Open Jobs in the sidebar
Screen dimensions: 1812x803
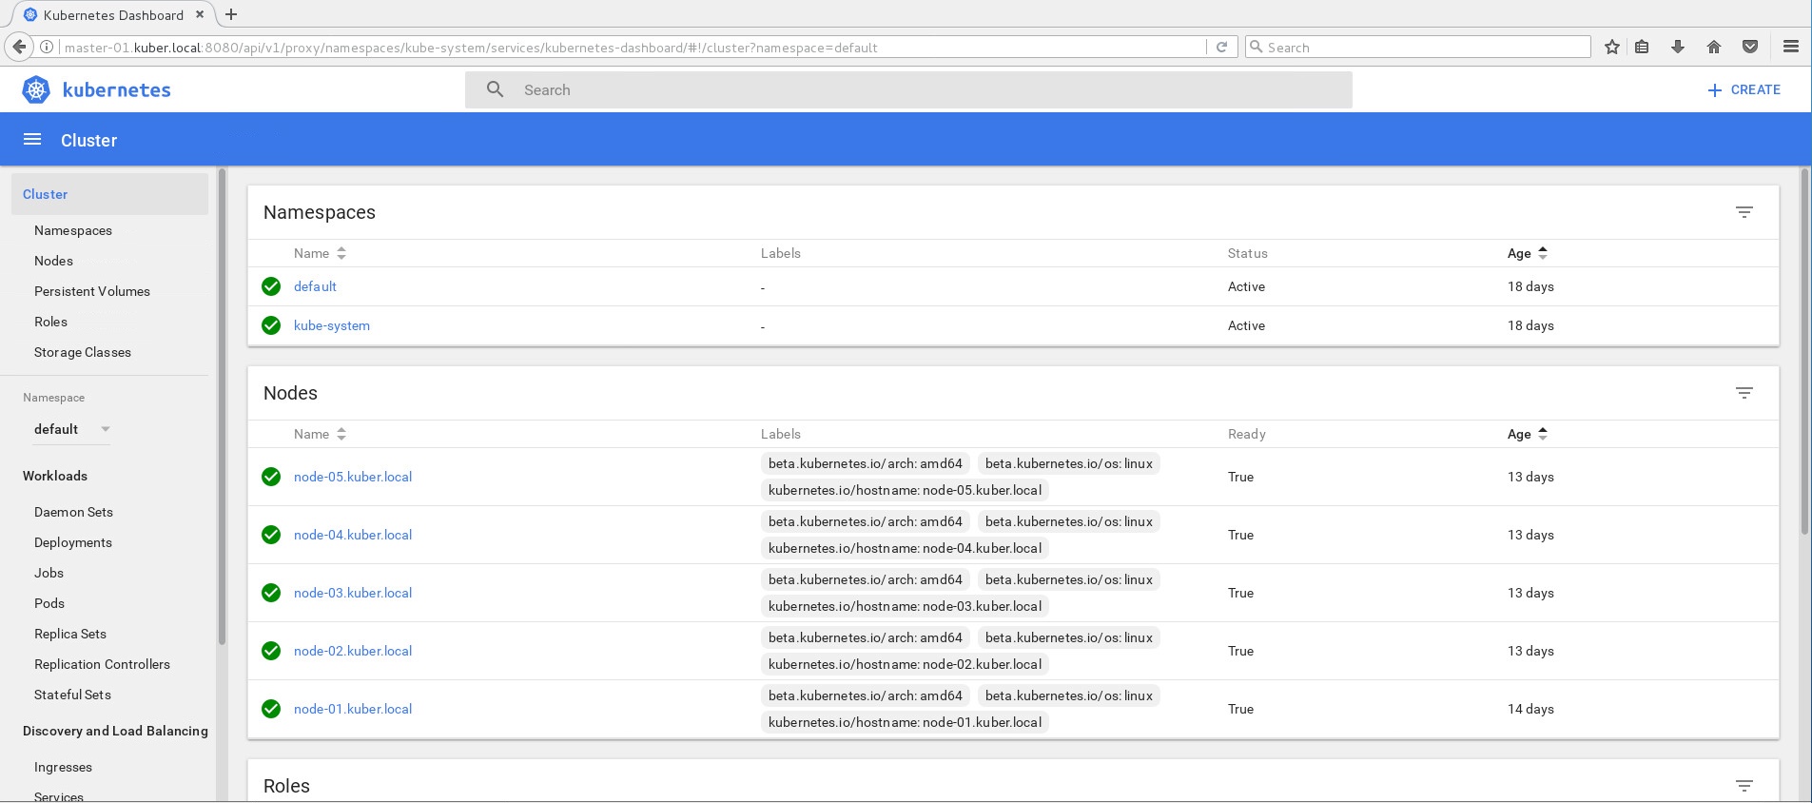(49, 573)
